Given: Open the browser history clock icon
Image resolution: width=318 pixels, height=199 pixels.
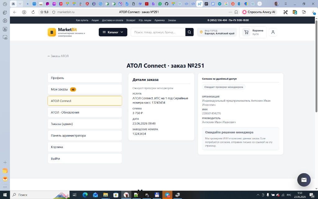Looking at the screenshot, I should (x=5, y=4).
